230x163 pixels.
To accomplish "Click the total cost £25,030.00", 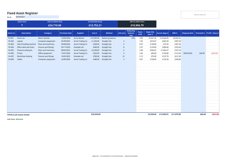I will [x=96, y=114].
